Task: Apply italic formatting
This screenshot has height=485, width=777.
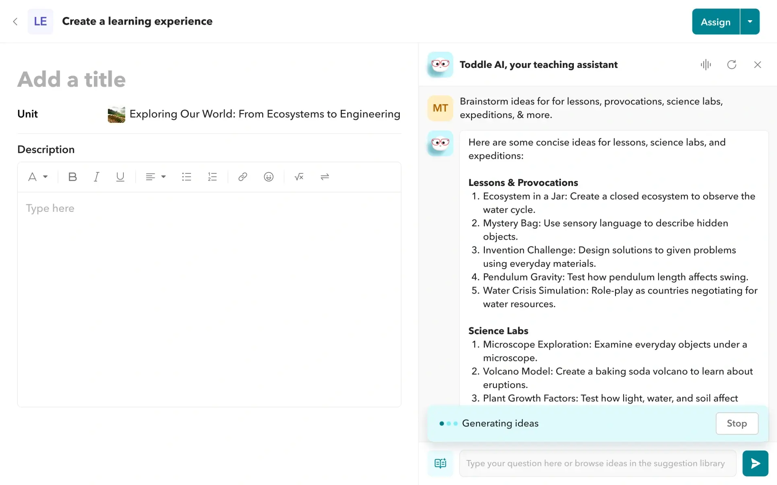Action: (96, 177)
